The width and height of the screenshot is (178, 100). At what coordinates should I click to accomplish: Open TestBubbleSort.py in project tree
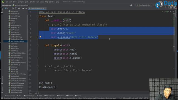(15, 37)
